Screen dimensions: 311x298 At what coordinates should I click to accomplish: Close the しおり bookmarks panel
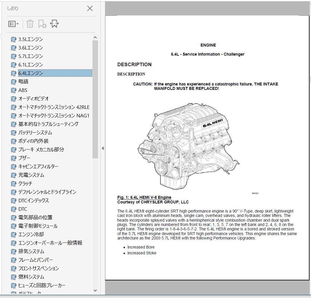(90, 8)
